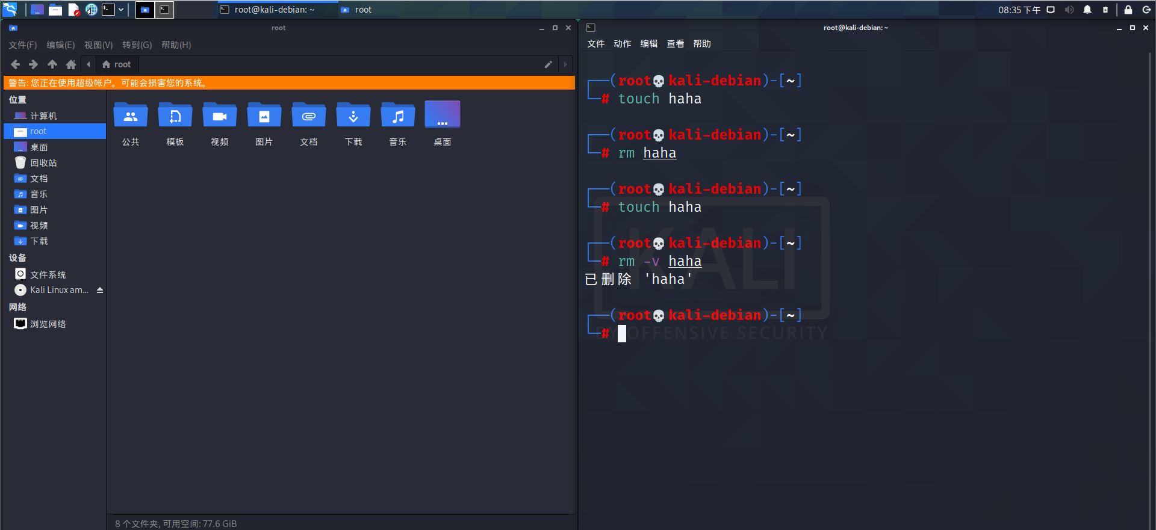Click the root path bar button

point(117,64)
